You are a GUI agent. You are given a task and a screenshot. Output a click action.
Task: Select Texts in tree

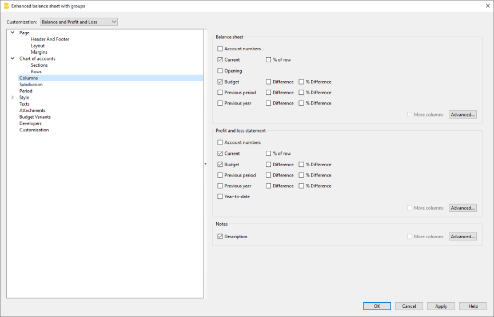point(24,104)
